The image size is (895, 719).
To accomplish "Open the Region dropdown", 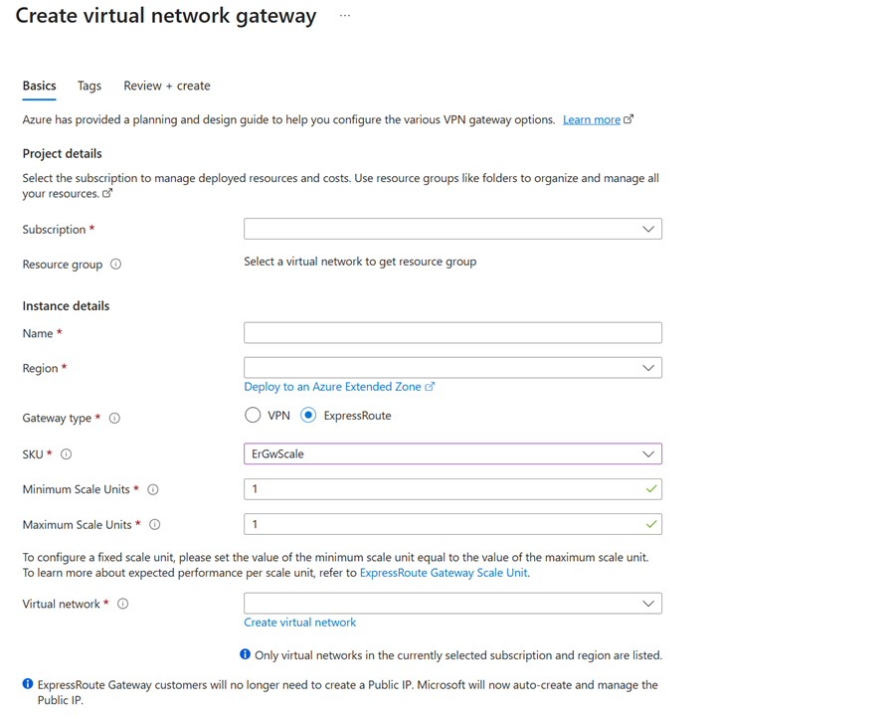I will [x=452, y=367].
